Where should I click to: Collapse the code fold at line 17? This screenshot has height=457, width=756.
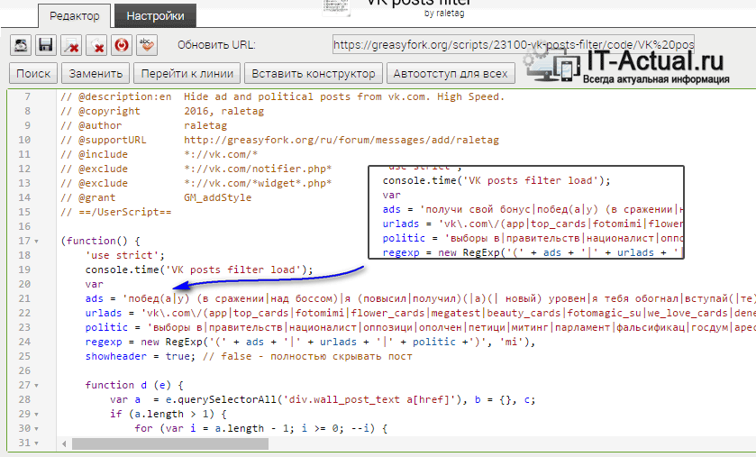37,241
